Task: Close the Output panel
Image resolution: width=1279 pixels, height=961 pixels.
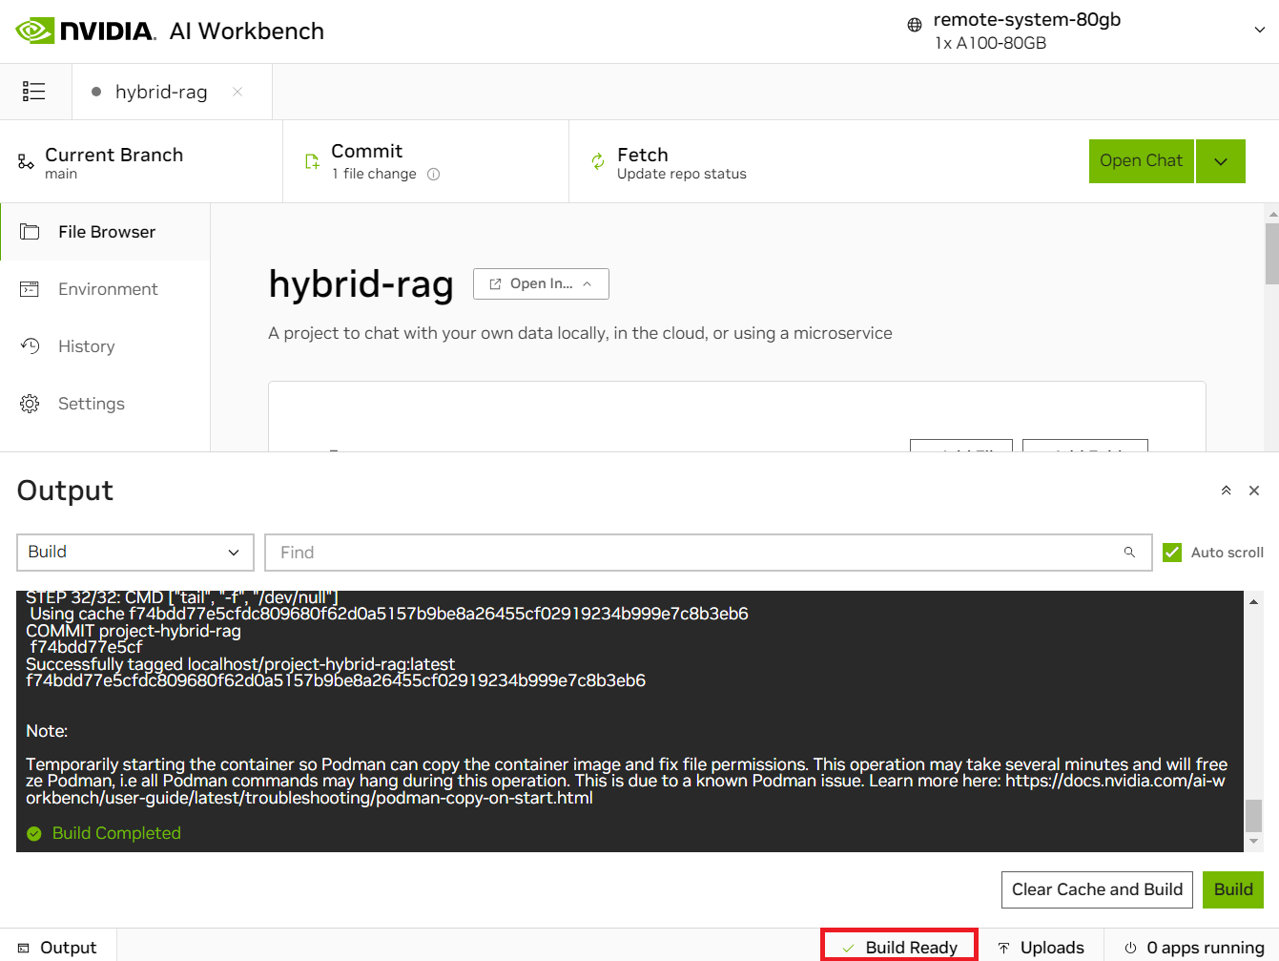Action: click(1254, 491)
